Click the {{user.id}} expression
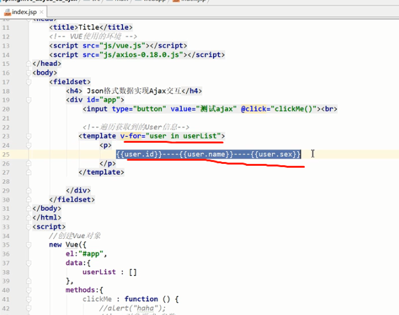The image size is (399, 315). point(139,154)
